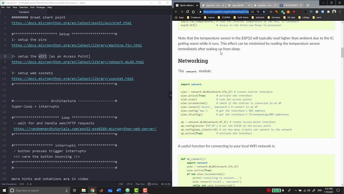Open the randomnerdtutorials web-server link
Image resolution: width=344 pixels, height=194 pixels.
click(85, 129)
